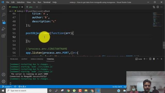
Task: Open errors and warnings status indicator
Action: pyautogui.click(x=22, y=87)
